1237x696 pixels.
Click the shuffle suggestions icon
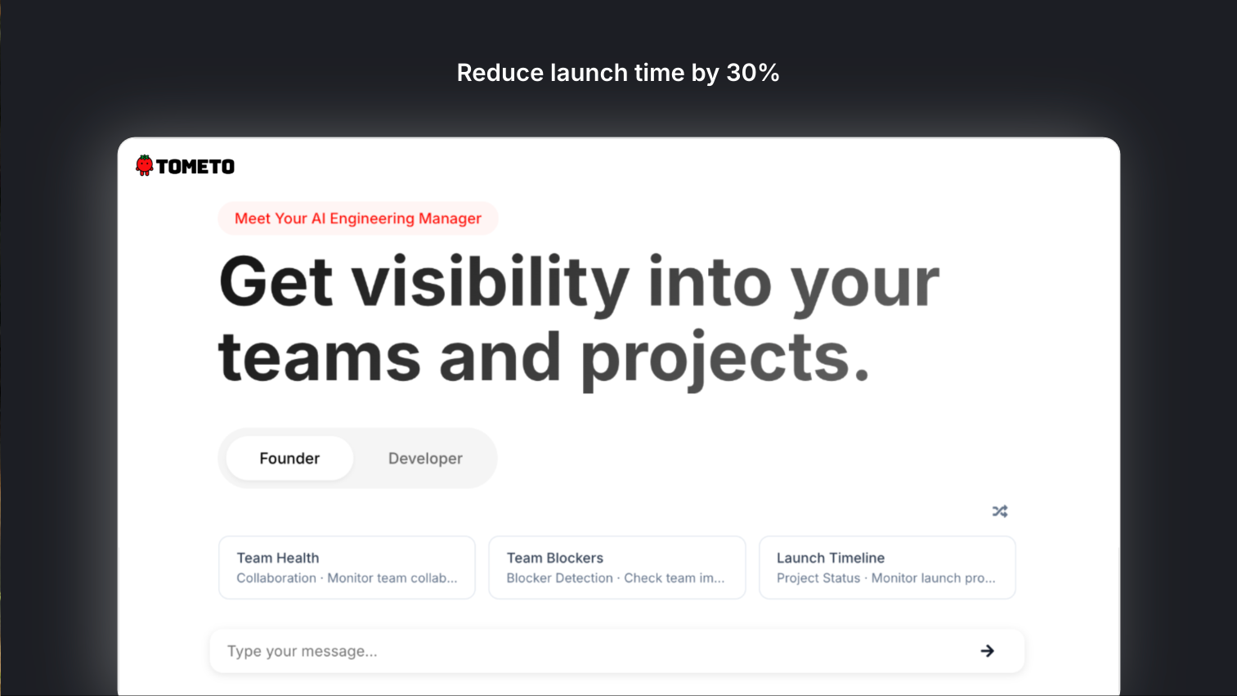(1000, 511)
